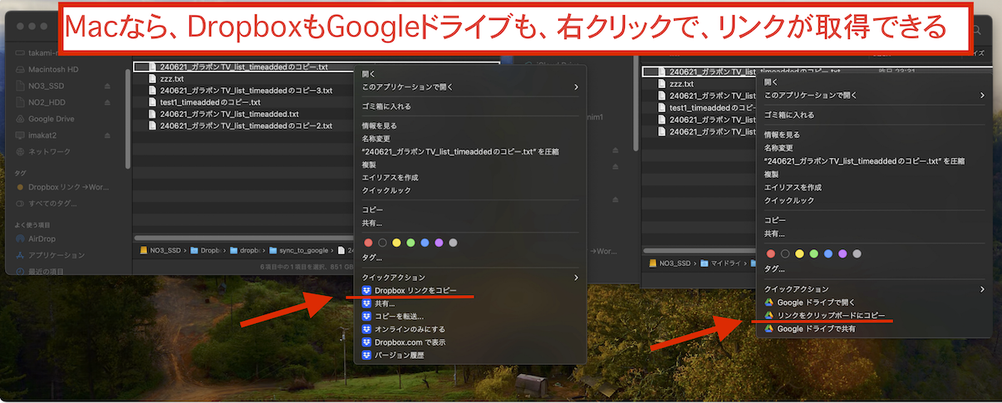Apply the red tag color in the Dropbox menu
The image size is (1002, 403).
coord(368,243)
